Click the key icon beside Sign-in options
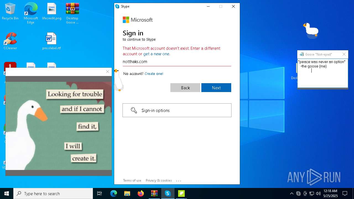Image resolution: width=354 pixels, height=199 pixels. coord(134,111)
